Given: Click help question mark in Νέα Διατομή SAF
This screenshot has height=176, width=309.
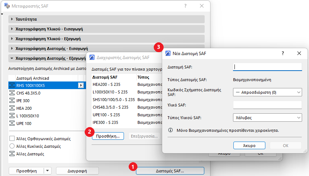Looking at the screenshot, I should click(x=283, y=53).
